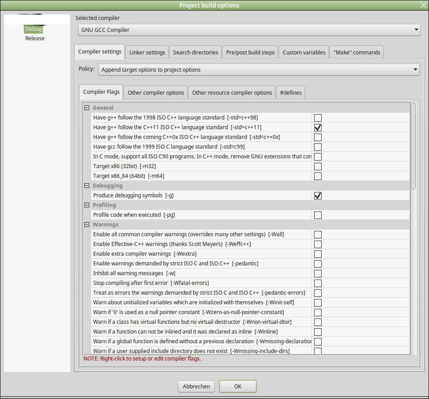This screenshot has width=429, height=399.
Task: Open the #defines tab
Action: pyautogui.click(x=291, y=92)
